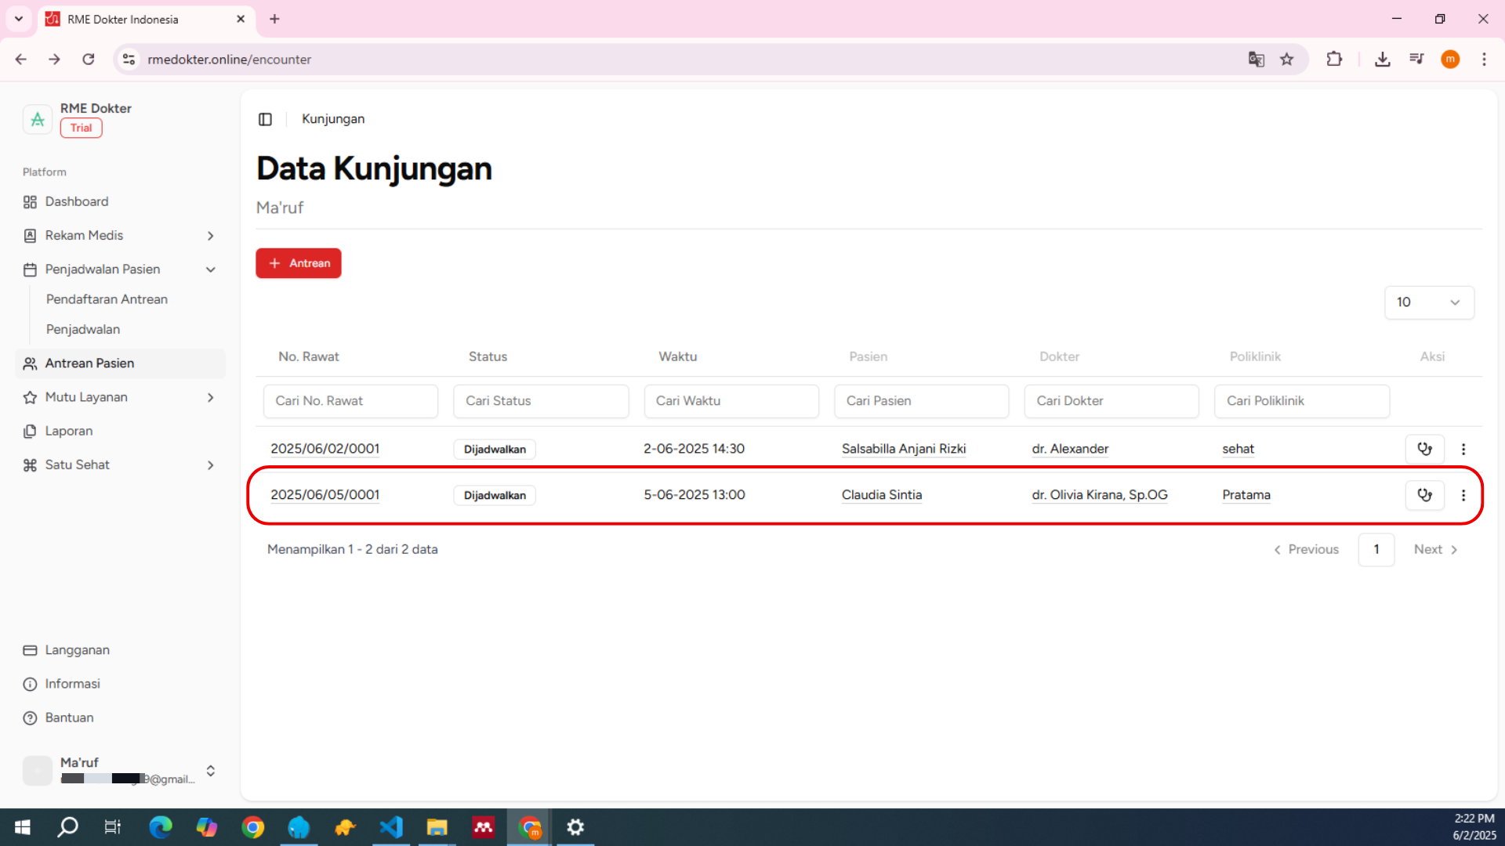Viewport: 1505px width, 846px height.
Task: Open rows-per-page dropdown showing 10
Action: pos(1428,302)
